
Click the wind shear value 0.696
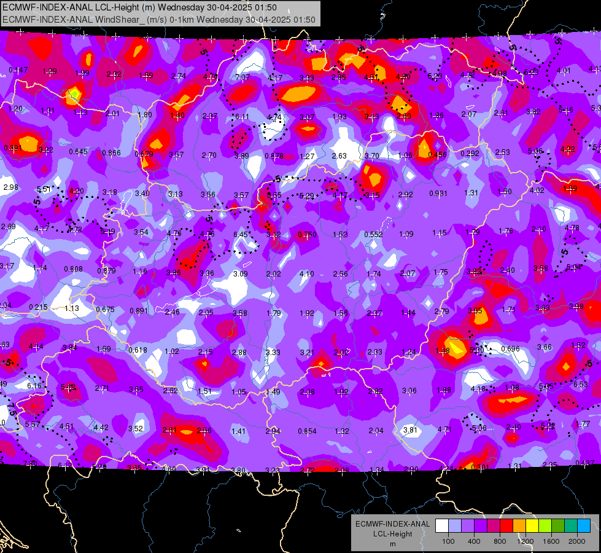pos(511,349)
